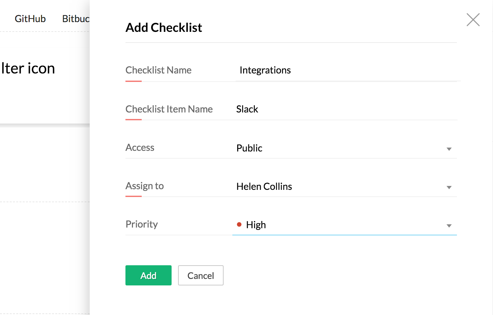493x315 pixels.
Task: Select the Public access value
Action: tap(249, 148)
